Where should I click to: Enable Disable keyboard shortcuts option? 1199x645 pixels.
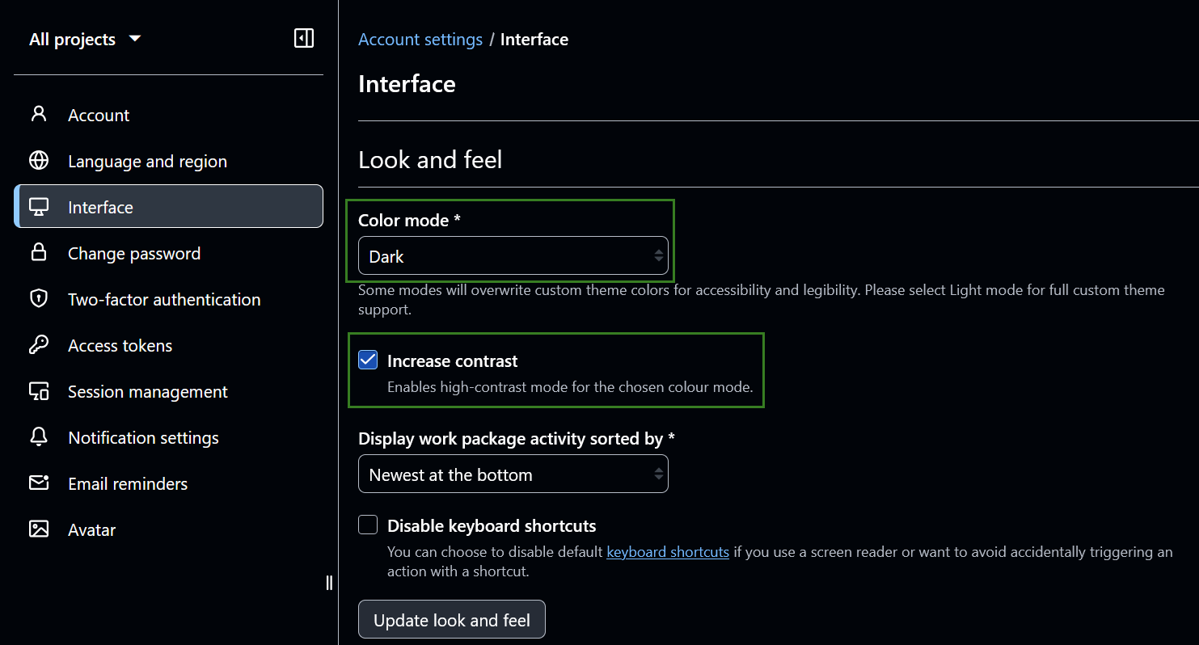coord(368,525)
